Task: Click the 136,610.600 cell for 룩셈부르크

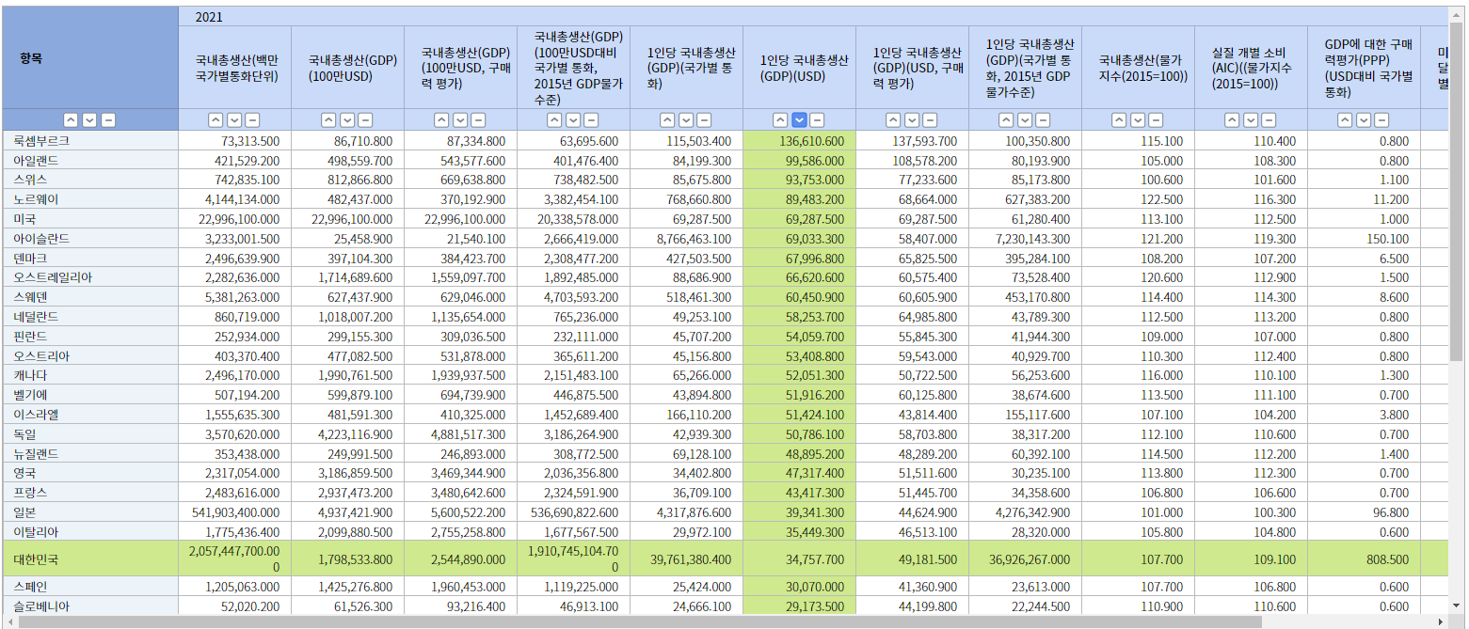Action: click(799, 141)
